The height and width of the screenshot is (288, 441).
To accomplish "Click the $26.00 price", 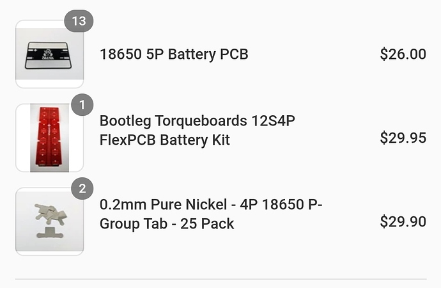I will pos(403,54).
